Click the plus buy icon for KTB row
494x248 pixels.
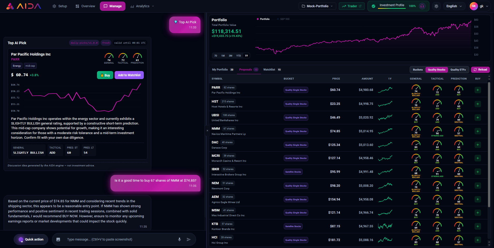(478, 226)
